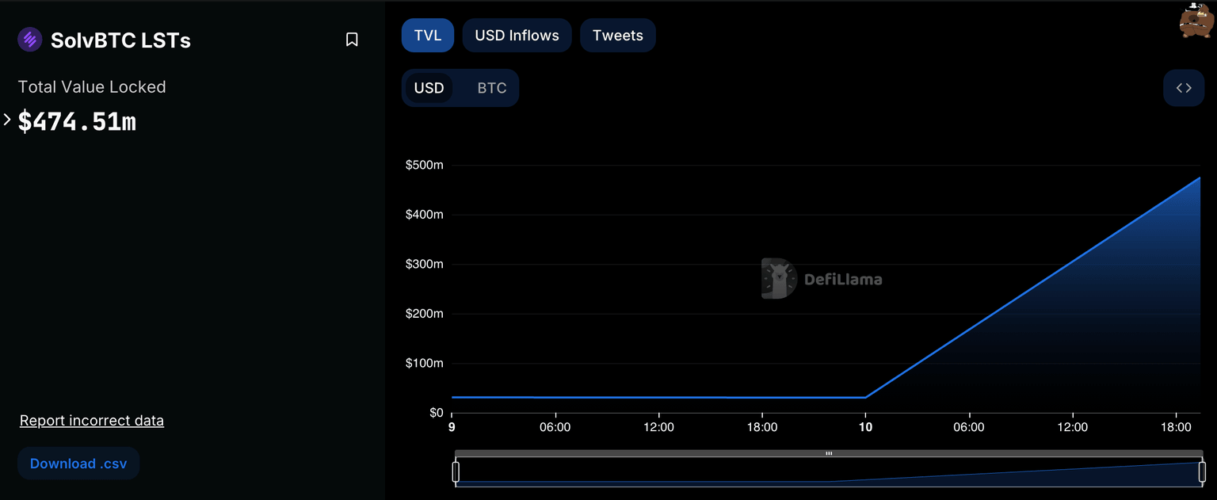Viewport: 1217px width, 500px height.
Task: Click the left handle of range slider
Action: click(456, 472)
